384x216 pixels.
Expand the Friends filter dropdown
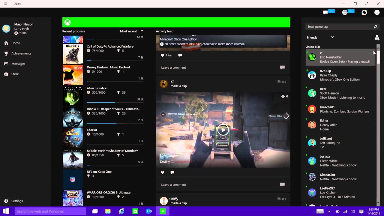[320, 37]
